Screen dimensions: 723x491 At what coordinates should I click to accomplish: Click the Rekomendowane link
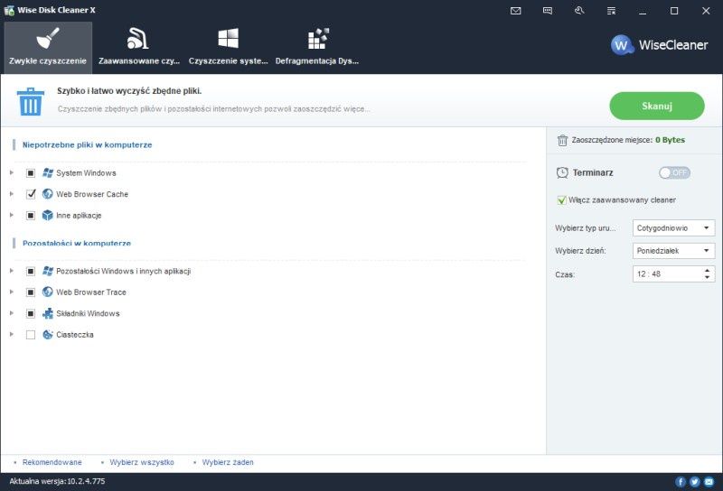(x=52, y=462)
